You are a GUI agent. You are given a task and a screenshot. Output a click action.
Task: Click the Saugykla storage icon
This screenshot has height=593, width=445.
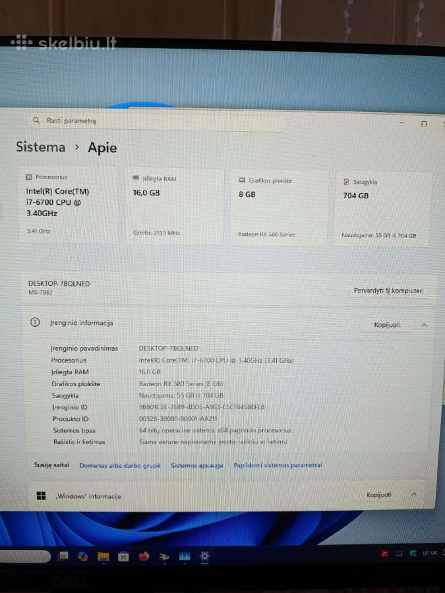(x=346, y=182)
